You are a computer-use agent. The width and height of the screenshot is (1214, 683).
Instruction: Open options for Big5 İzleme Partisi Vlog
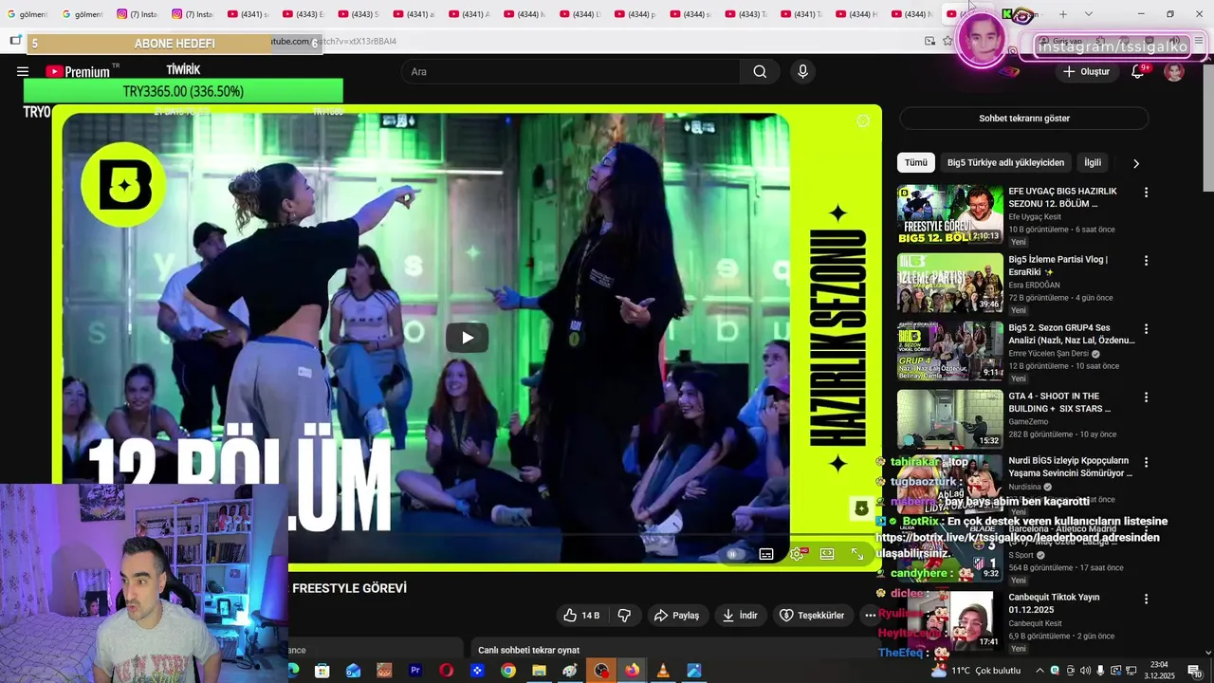click(1146, 261)
